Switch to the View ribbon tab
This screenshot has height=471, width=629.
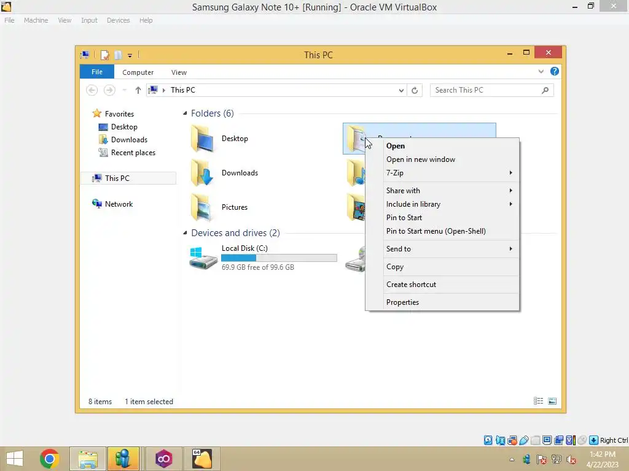(x=179, y=72)
